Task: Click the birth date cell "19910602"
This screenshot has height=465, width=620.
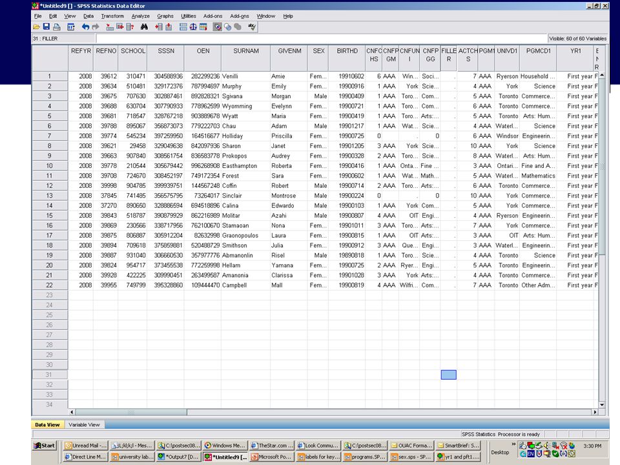Action: tap(347, 76)
